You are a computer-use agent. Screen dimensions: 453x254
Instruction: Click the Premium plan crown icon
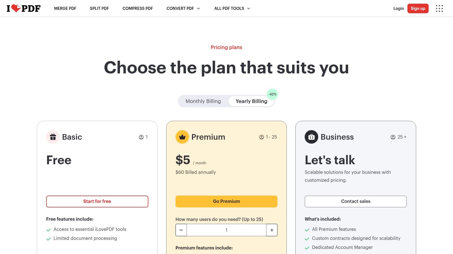pos(182,137)
